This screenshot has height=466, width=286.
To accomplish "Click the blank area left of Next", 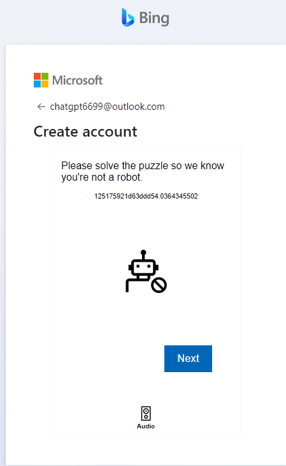I will [107, 358].
